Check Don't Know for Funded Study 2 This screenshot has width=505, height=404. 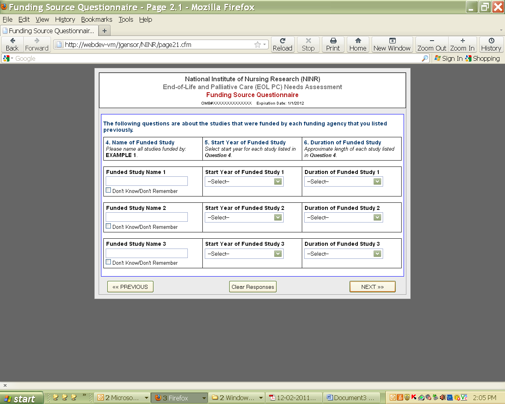point(108,226)
